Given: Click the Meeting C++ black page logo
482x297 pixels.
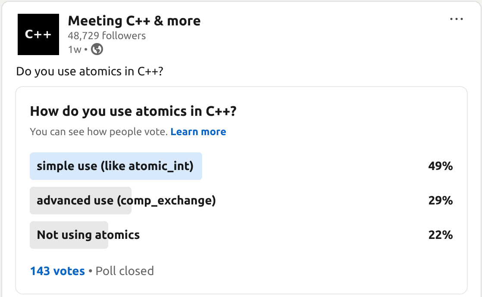Looking at the screenshot, I should (38, 34).
